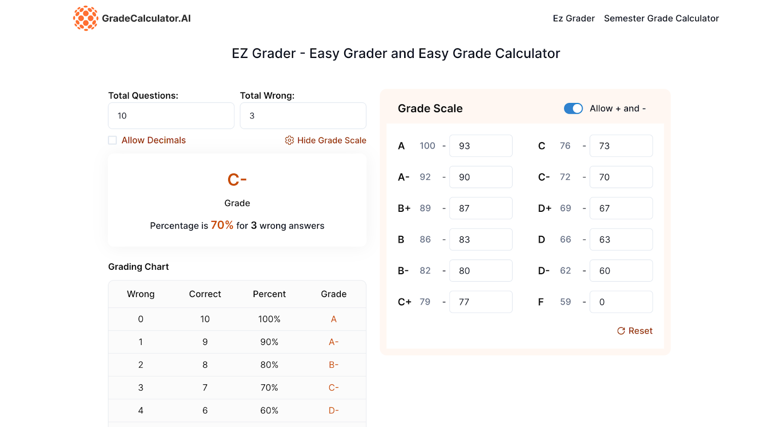The height and width of the screenshot is (427, 767).
Task: Click the Allow Decimals label text
Action: (153, 140)
